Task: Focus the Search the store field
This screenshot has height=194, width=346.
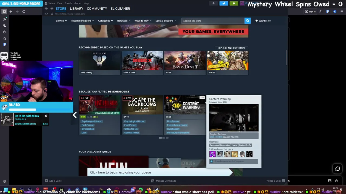Action: pyautogui.click(x=213, y=21)
